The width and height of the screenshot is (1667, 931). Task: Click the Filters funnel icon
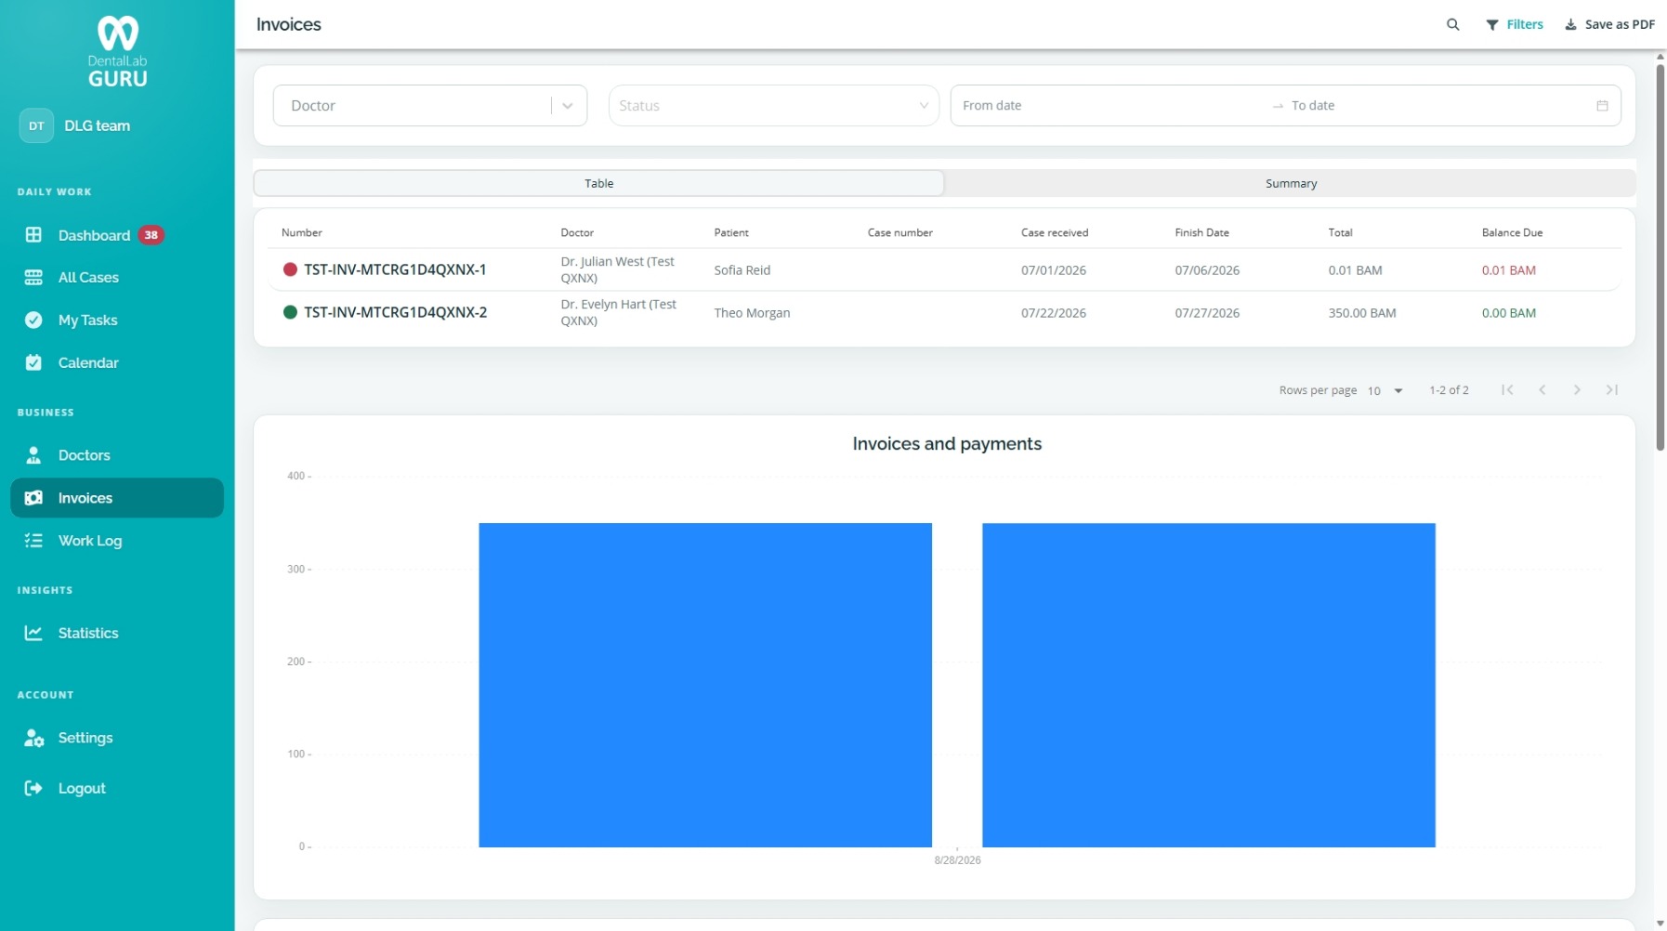point(1492,25)
